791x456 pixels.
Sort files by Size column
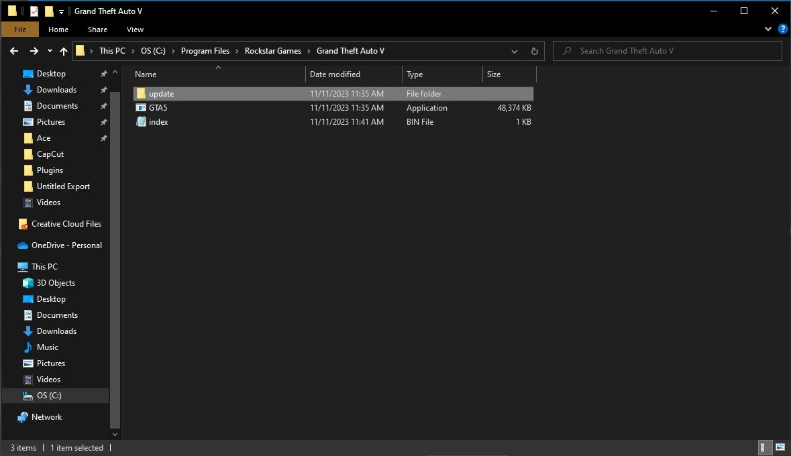pyautogui.click(x=509, y=74)
